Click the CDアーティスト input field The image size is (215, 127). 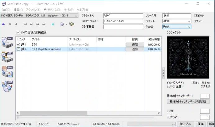coord(123,21)
